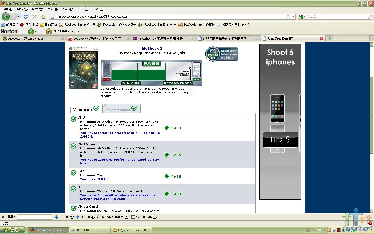
Task: Click the Can You Run It test more products button
Action: tap(222, 54)
